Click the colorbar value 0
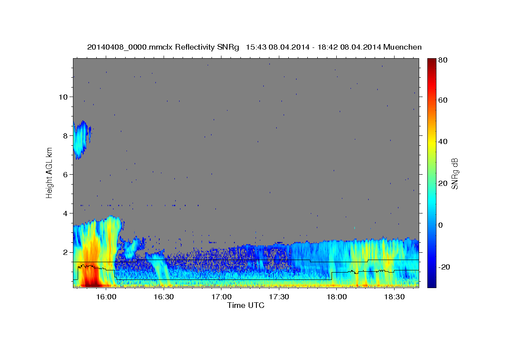518x345 pixels. [x=441, y=225]
